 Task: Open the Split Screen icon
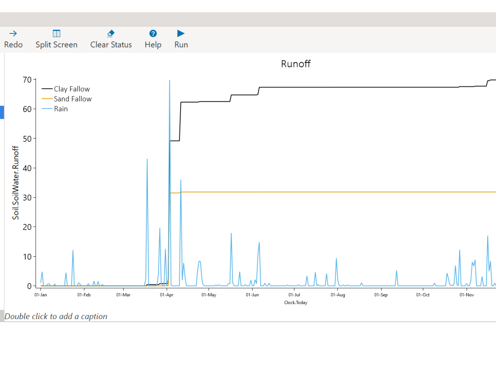pos(56,33)
